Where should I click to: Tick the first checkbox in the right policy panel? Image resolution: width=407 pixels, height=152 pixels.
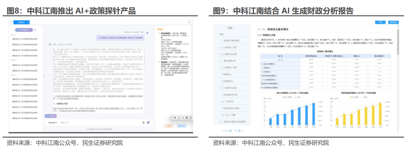tap(159, 33)
